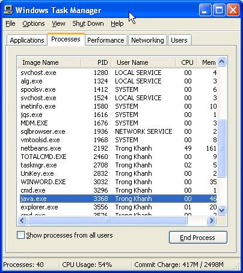
Task: Close the Task Manager window
Action: coord(233,10)
